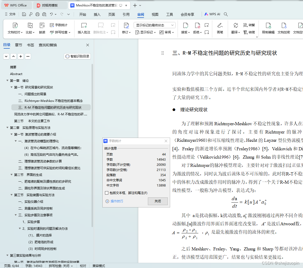Click the 比较 compare documents tool
Screen dimensions: 303x268
point(30,28)
